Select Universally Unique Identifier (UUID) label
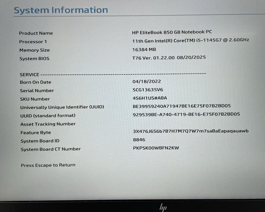 [x=62, y=107]
